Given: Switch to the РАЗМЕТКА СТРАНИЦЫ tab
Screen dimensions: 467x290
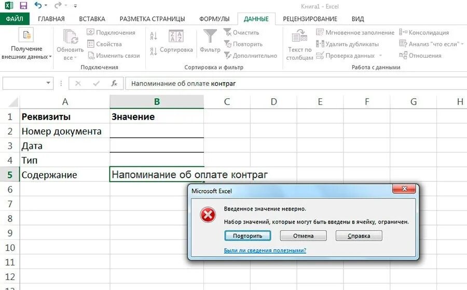Looking at the screenshot, I should pyautogui.click(x=152, y=19).
